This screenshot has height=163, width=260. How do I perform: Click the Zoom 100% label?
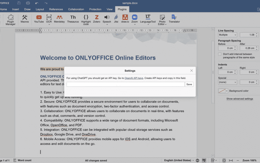(x=249, y=160)
